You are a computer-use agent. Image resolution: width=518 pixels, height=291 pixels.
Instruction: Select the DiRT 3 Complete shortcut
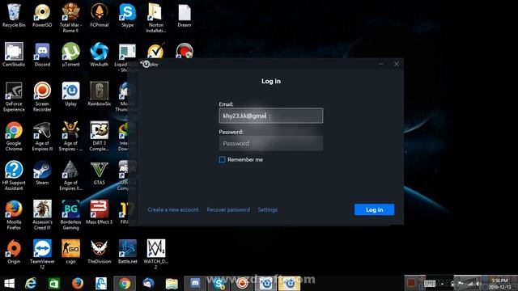point(99,137)
